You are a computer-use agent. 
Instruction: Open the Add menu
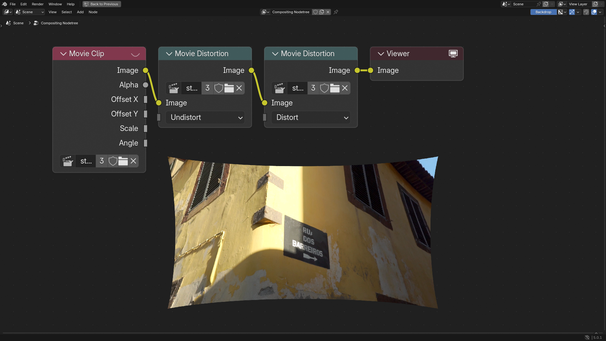80,12
